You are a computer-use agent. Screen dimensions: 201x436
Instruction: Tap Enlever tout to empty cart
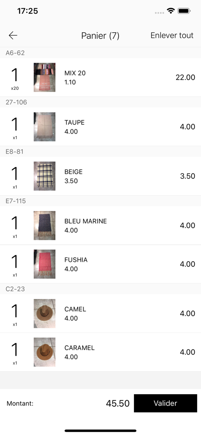(x=172, y=35)
